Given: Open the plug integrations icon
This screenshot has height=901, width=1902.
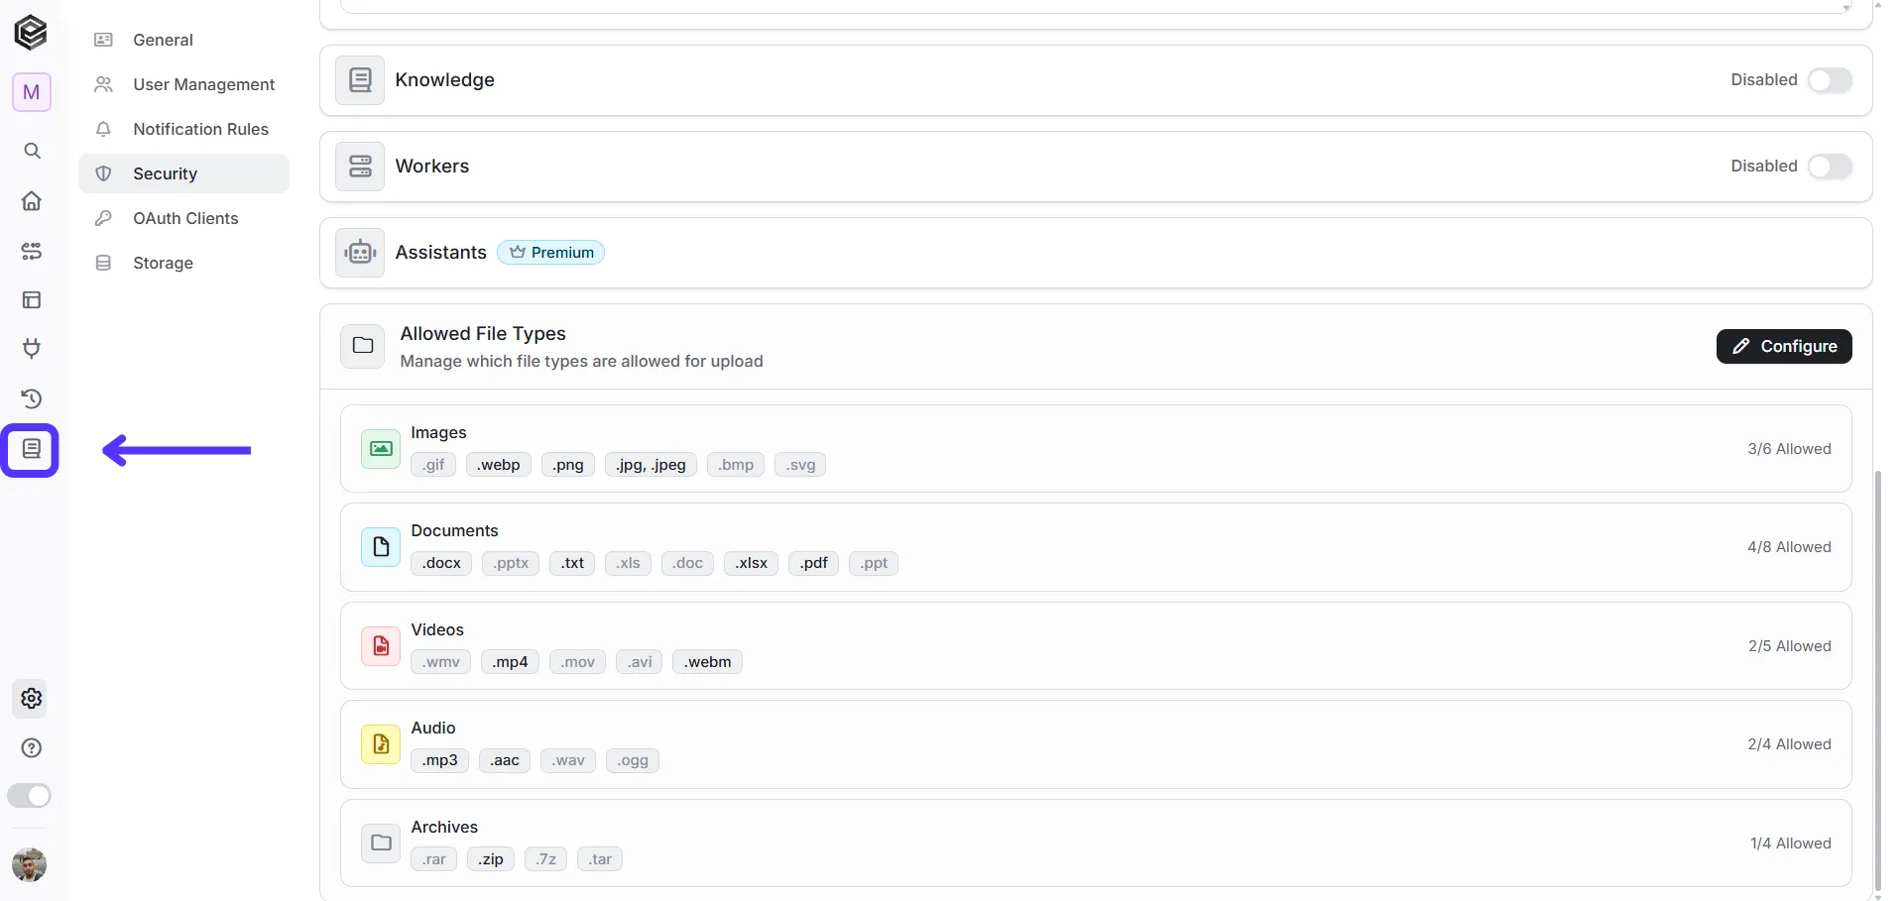Looking at the screenshot, I should coord(32,348).
